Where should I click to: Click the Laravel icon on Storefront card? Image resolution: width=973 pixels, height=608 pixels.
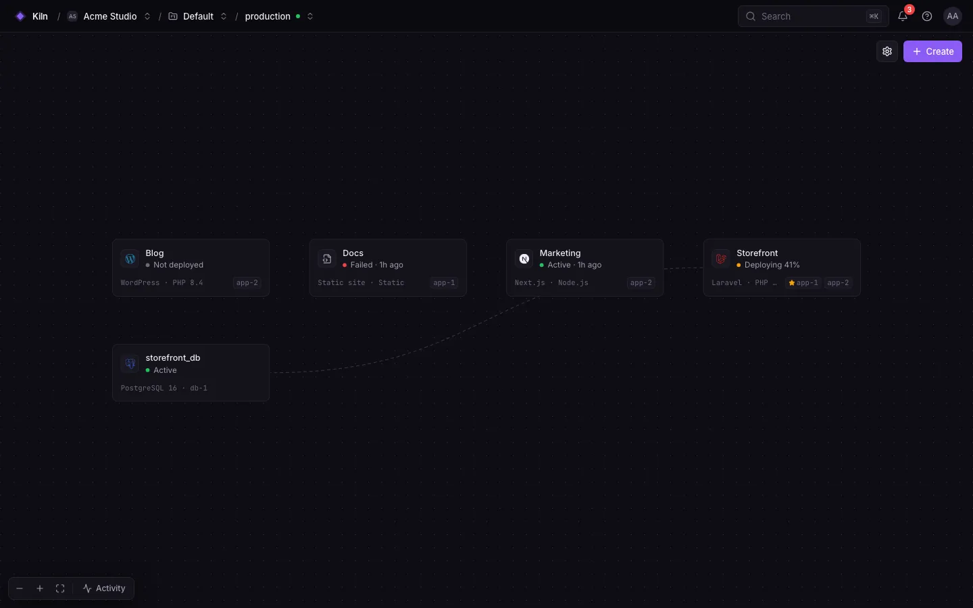click(x=721, y=259)
